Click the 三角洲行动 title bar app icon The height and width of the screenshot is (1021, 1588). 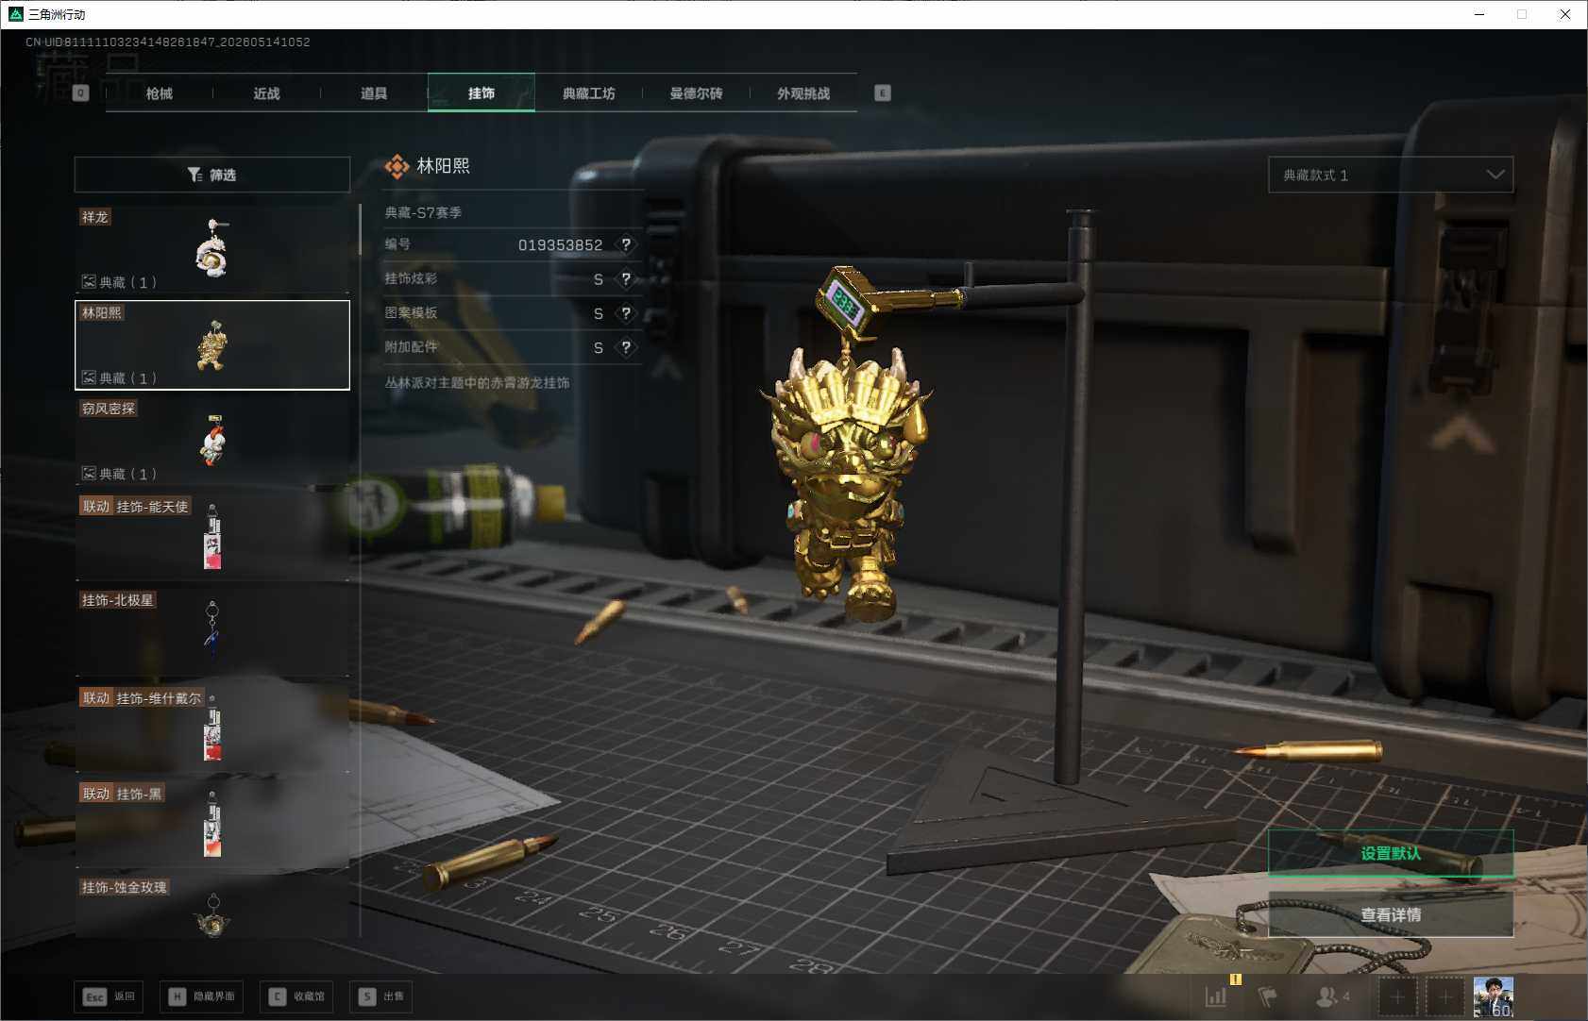pos(15,14)
